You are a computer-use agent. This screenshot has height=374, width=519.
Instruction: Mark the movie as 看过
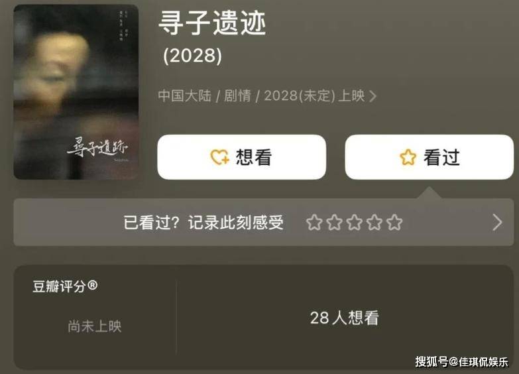[x=430, y=157]
